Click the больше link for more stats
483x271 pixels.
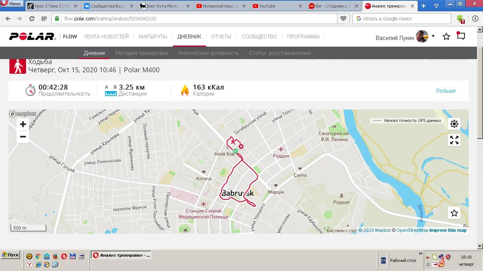point(446,91)
